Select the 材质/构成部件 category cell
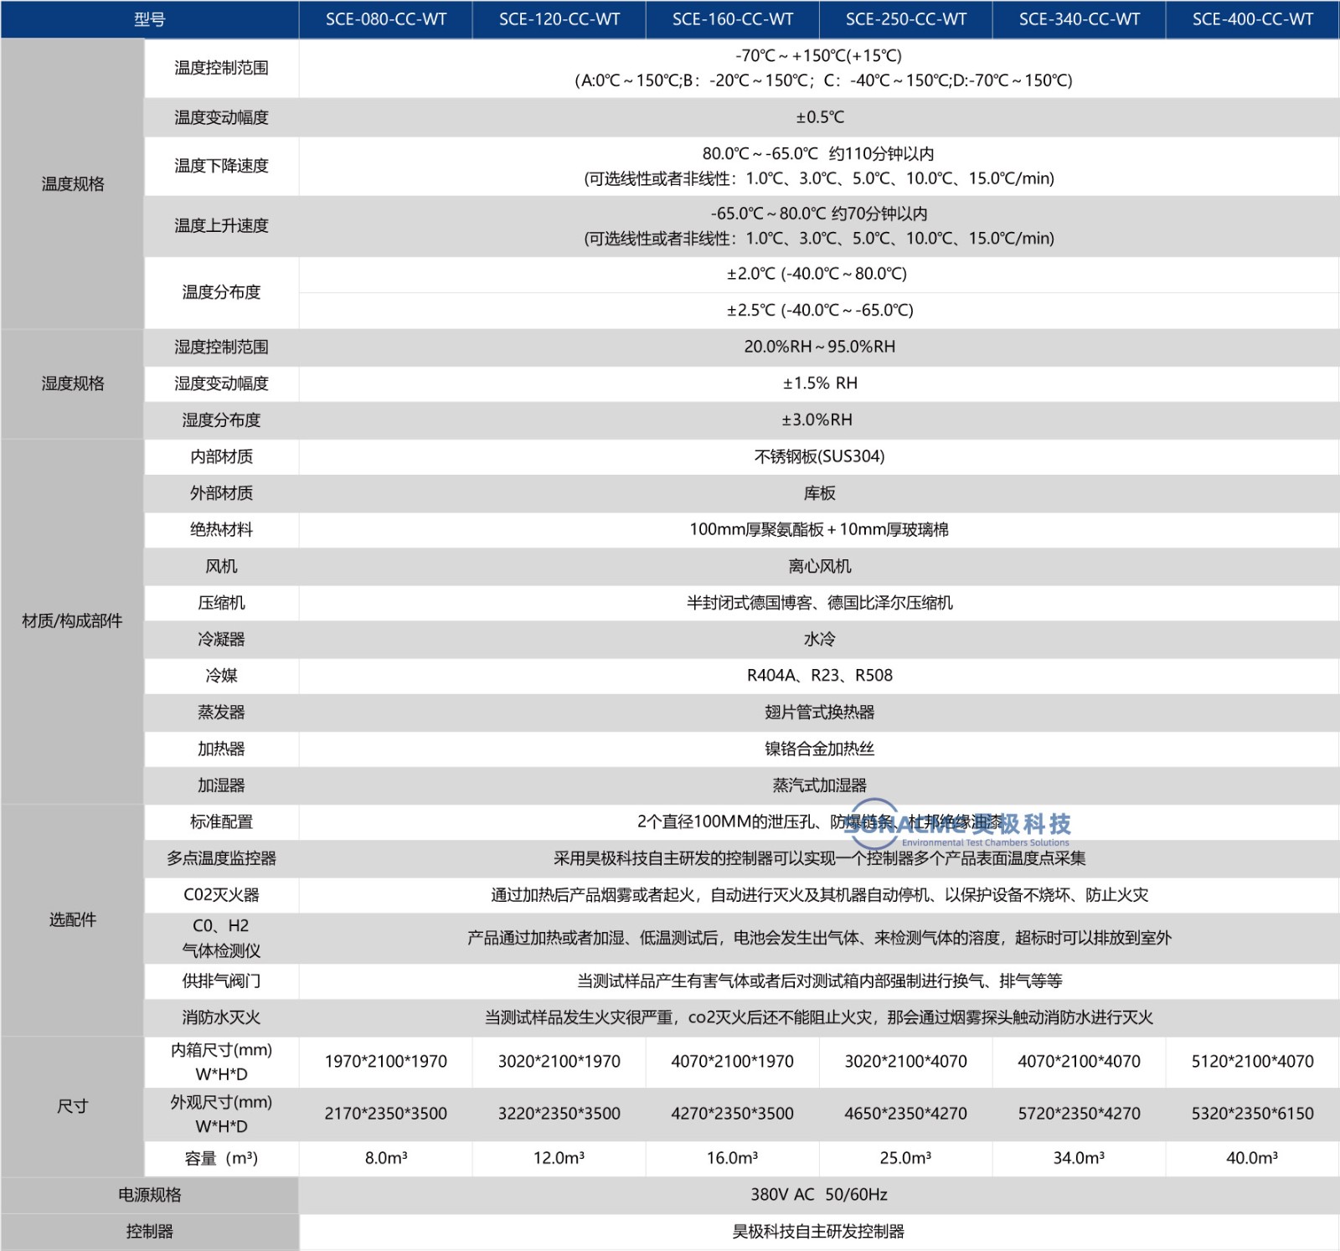Image resolution: width=1340 pixels, height=1251 pixels. 73,620
